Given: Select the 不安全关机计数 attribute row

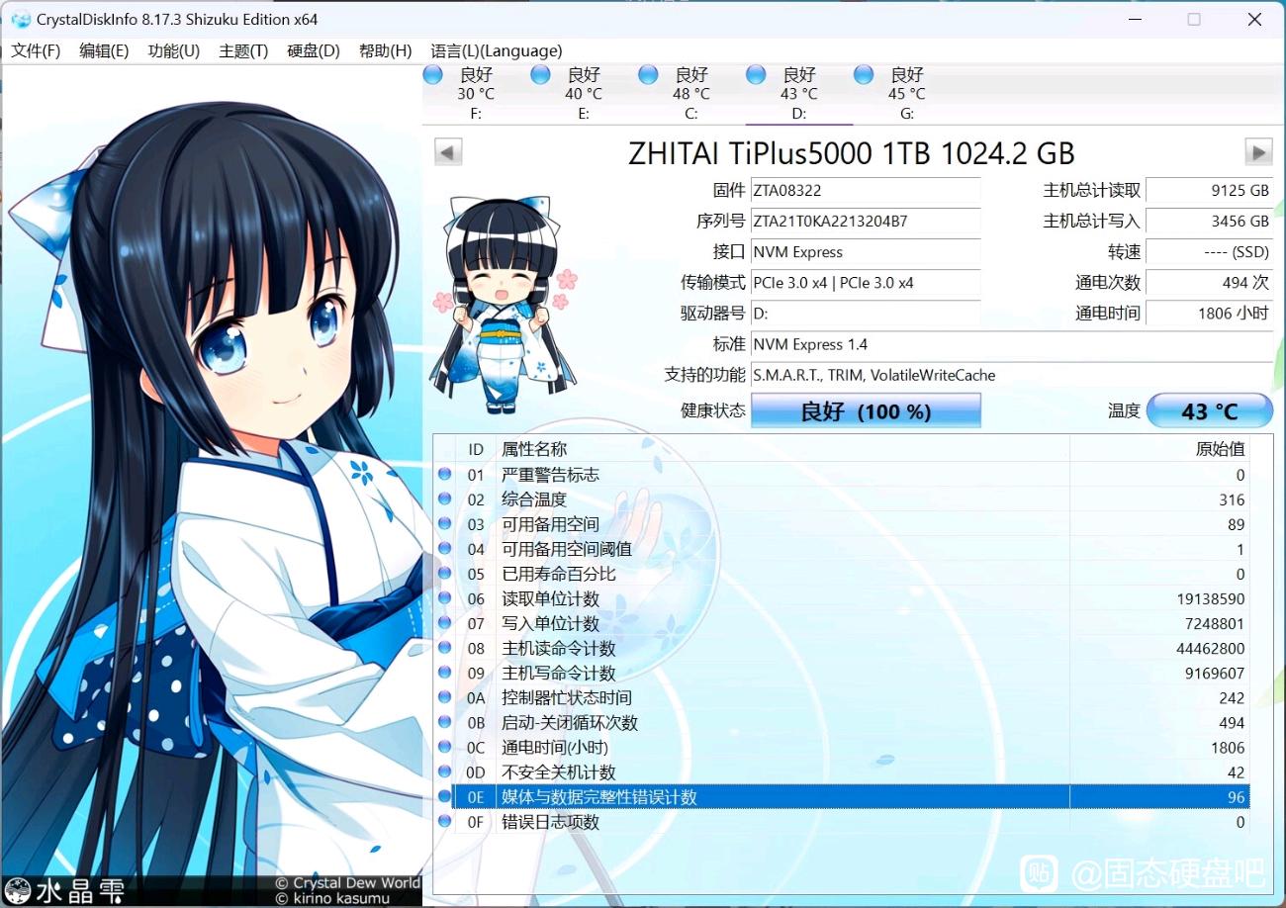Looking at the screenshot, I should (x=841, y=772).
